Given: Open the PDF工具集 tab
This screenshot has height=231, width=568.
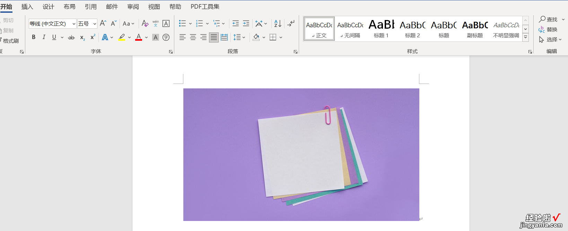Looking at the screenshot, I should point(205,7).
